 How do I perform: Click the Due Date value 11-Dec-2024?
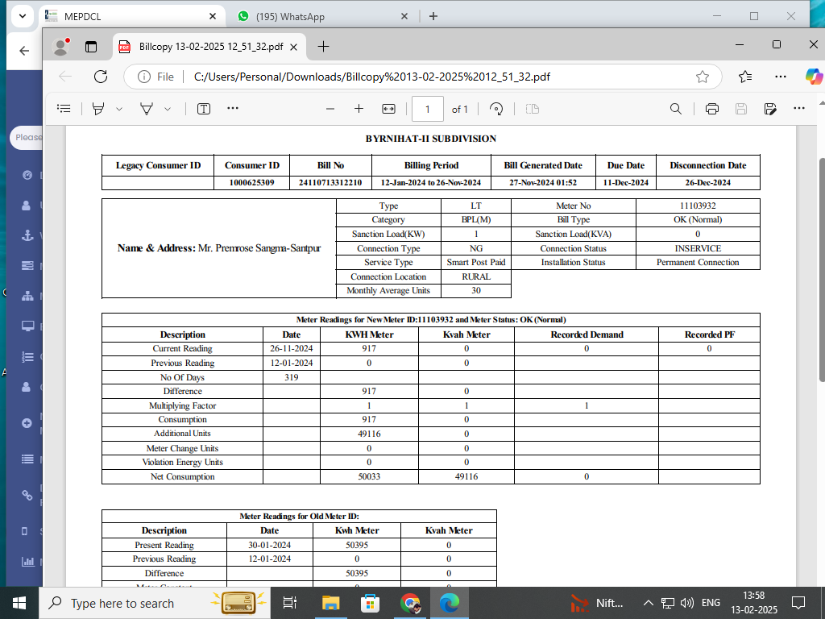(x=625, y=183)
